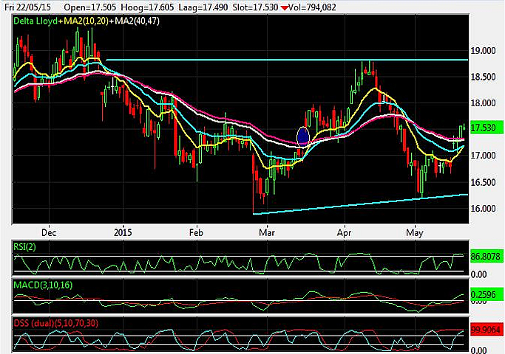
Task: Select the cyan horizontal resistance line
Action: (x=287, y=59)
